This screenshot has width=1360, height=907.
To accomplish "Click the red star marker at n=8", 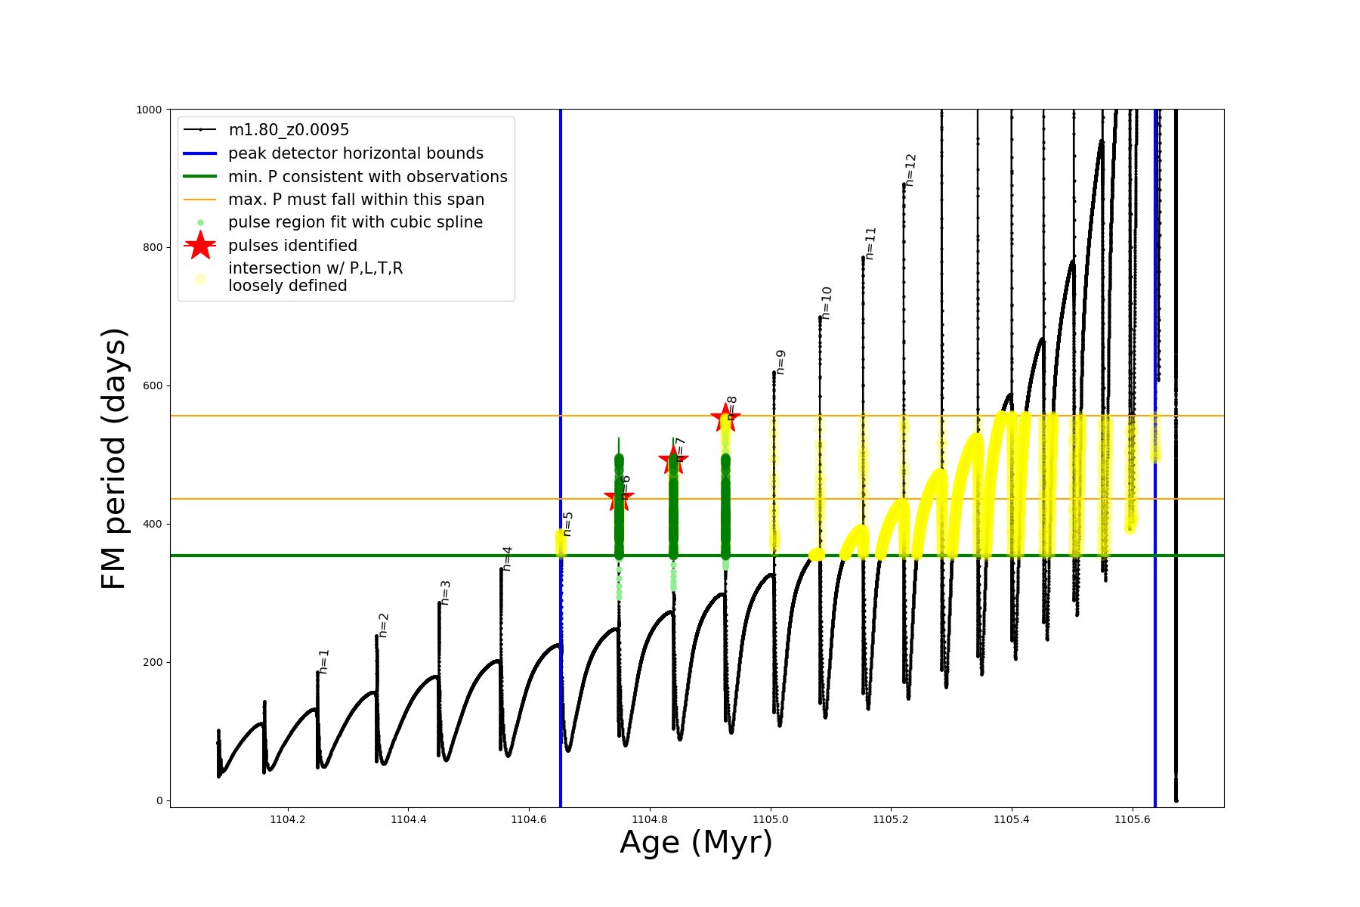I will click(x=726, y=416).
